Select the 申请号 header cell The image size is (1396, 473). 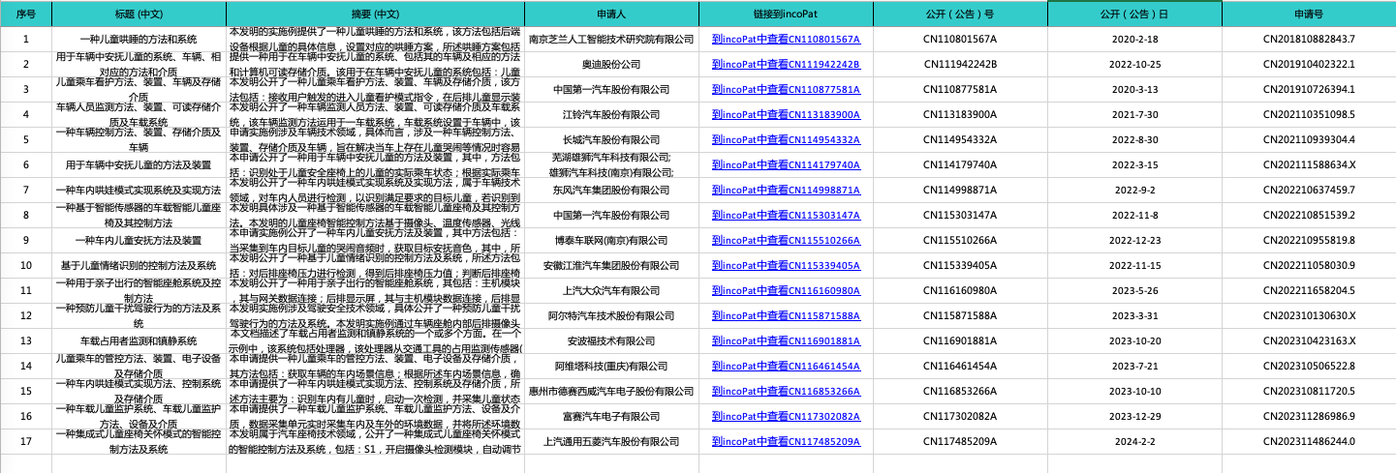tap(1309, 15)
